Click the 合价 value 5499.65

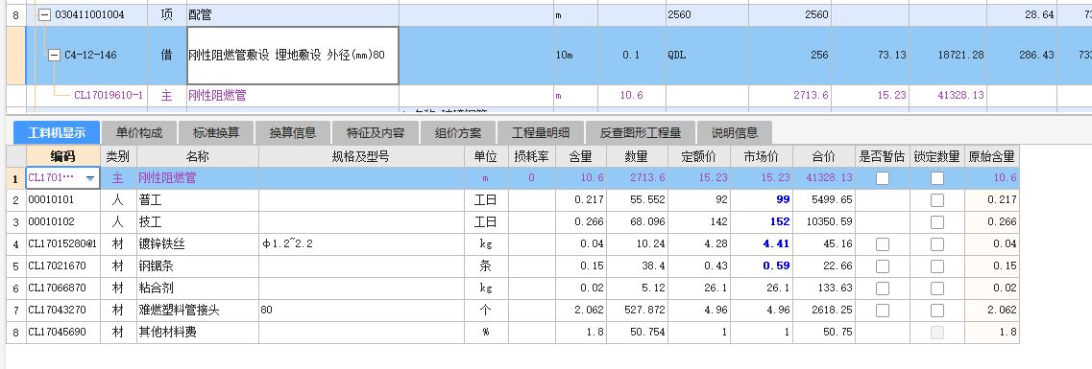pyautogui.click(x=823, y=200)
